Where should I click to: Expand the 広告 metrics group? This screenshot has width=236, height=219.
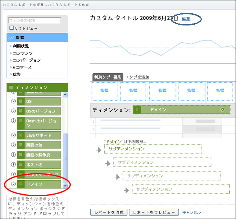pyautogui.click(x=15, y=74)
